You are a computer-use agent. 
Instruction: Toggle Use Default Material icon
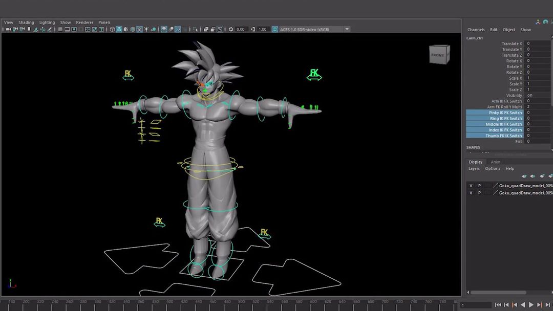pos(126,29)
